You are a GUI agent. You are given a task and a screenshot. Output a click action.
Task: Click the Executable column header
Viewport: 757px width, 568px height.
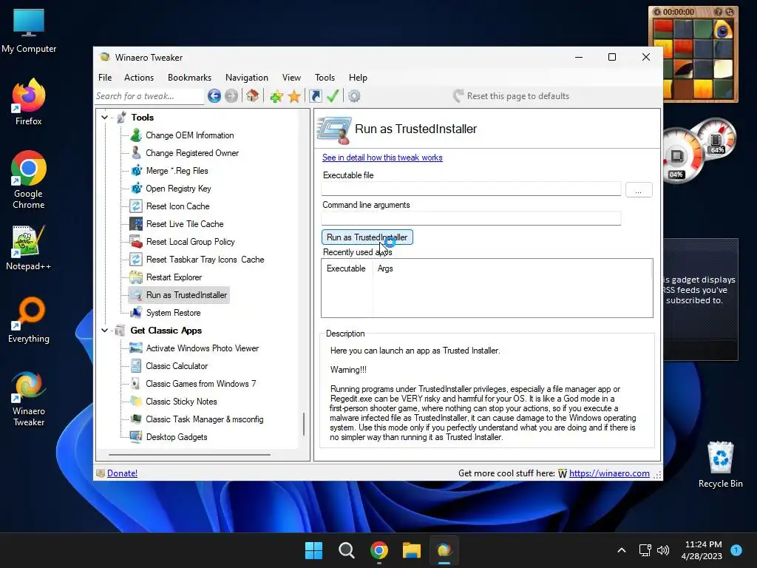point(346,268)
